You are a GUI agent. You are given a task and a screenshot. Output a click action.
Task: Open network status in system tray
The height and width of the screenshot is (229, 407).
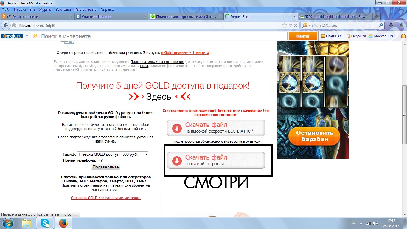[x=368, y=223]
